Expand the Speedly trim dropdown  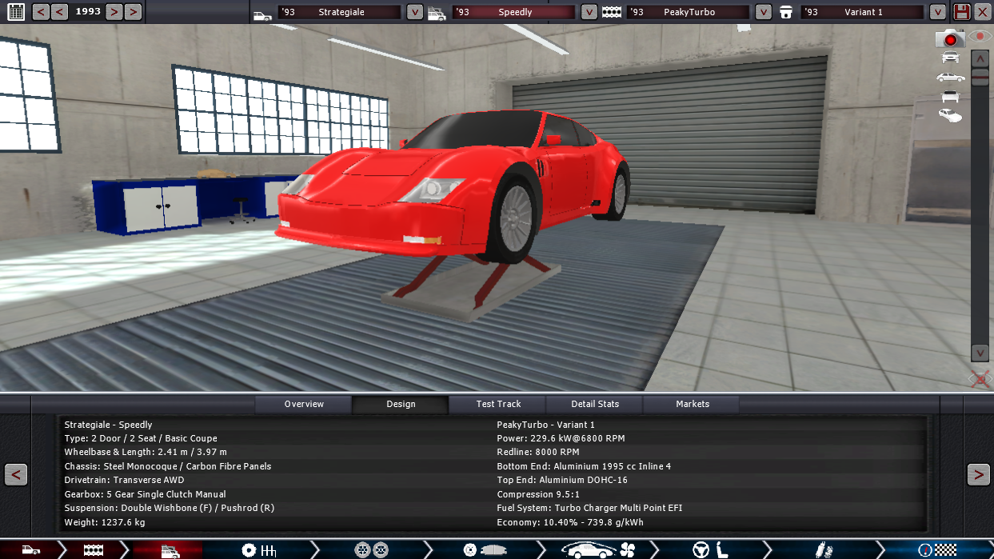point(589,12)
